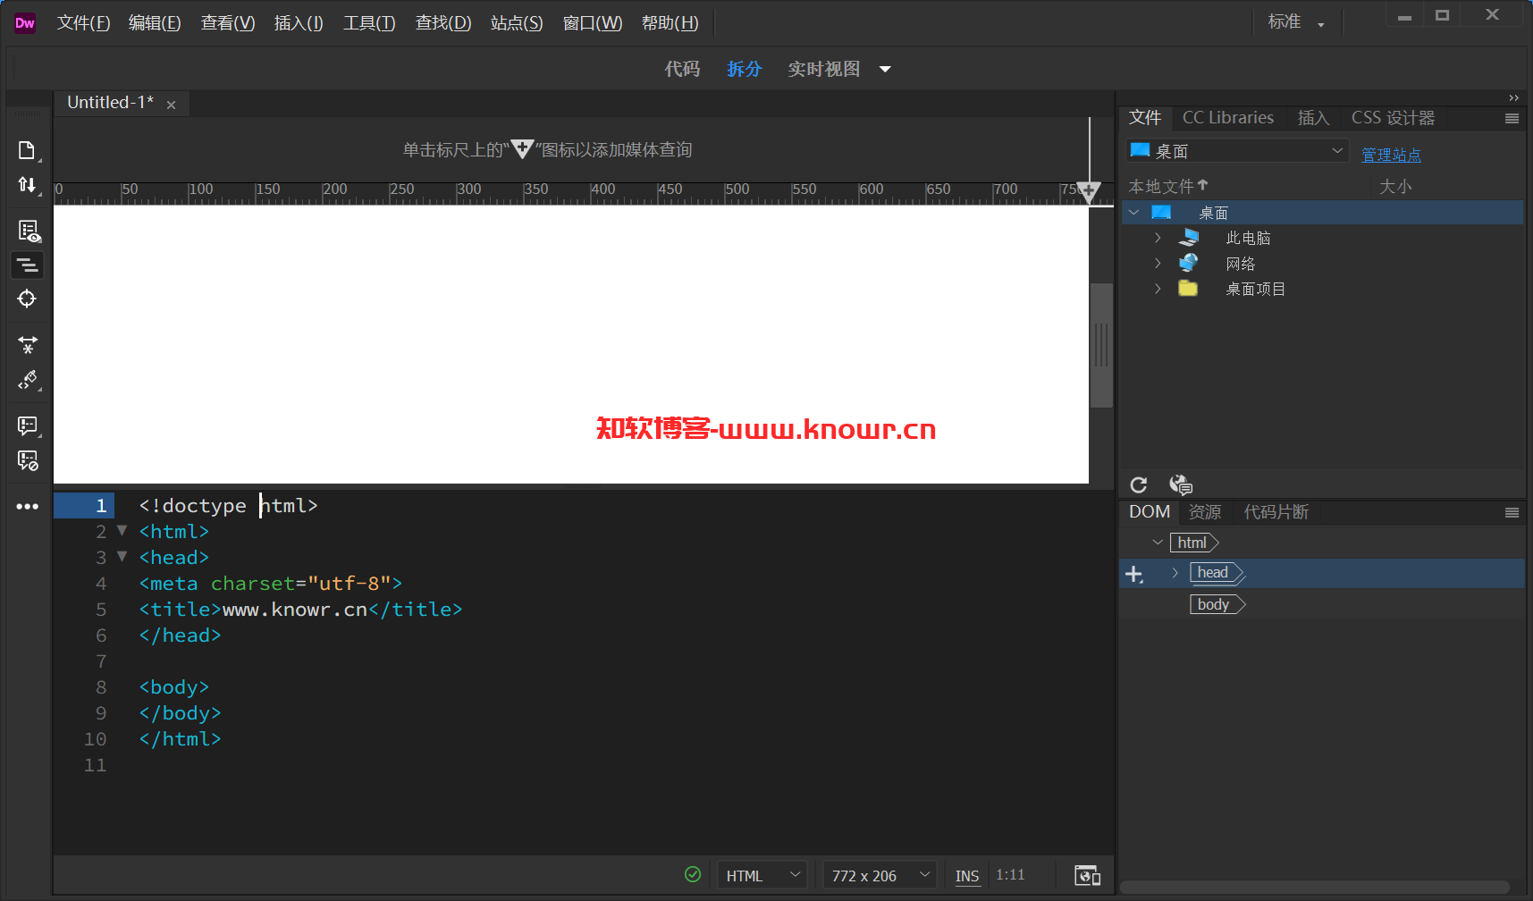Viewport: 1533px width, 901px height.
Task: Click the 管理站点 manage sites link
Action: [1391, 155]
